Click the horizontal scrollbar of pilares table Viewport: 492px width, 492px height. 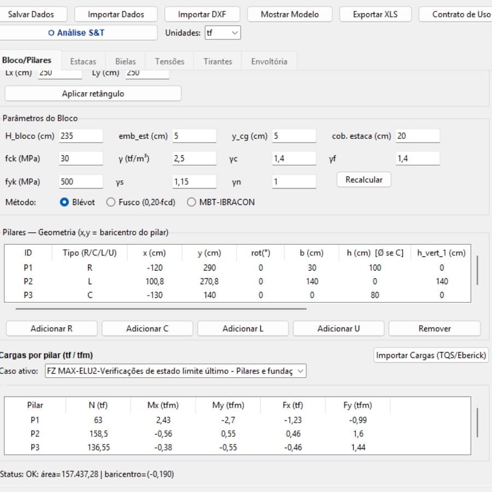pyautogui.click(x=161, y=309)
